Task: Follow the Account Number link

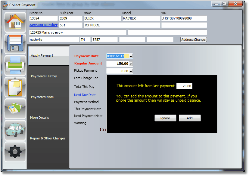Action: [x=43, y=25]
